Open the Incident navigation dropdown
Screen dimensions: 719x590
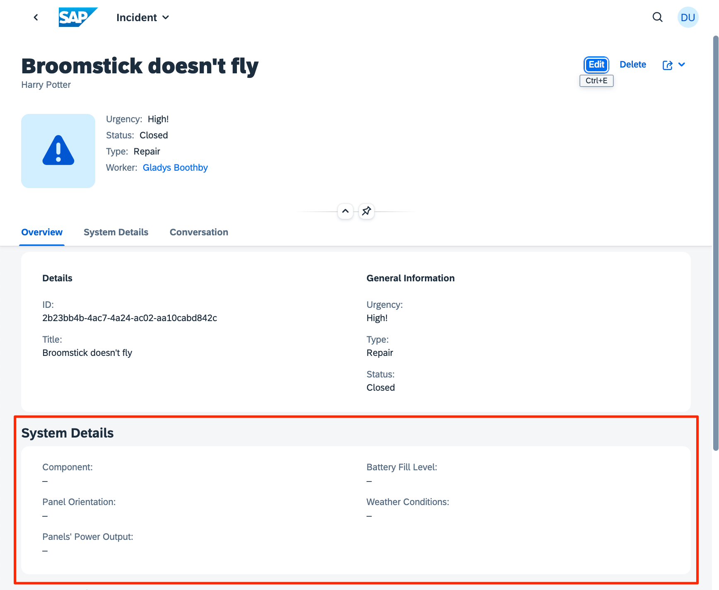[142, 17]
